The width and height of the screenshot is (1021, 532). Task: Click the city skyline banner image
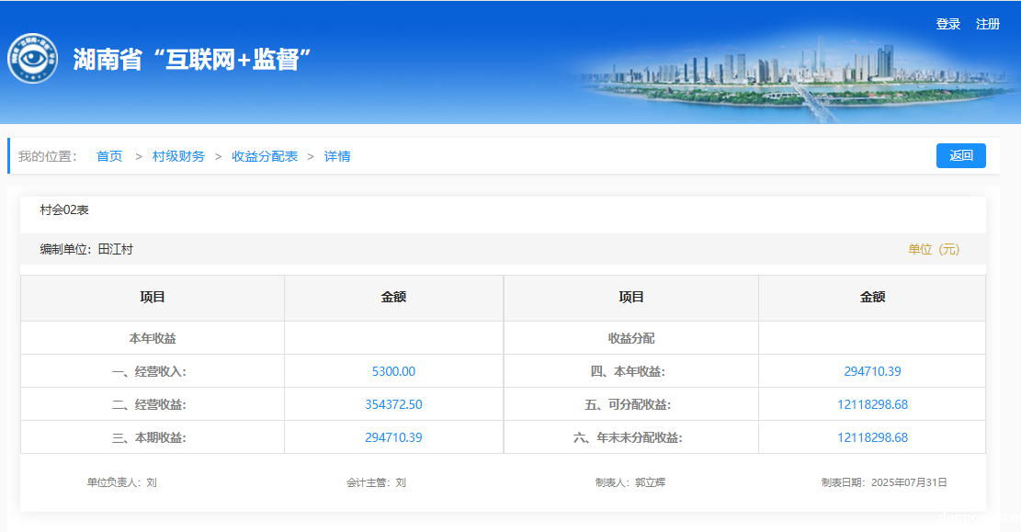pyautogui.click(x=781, y=78)
